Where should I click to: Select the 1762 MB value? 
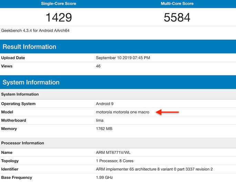pos(104,129)
